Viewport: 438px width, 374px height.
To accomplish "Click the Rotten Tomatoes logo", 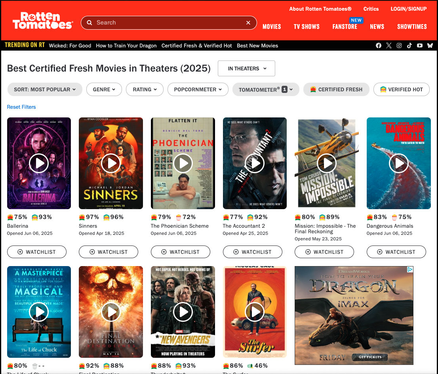I will (43, 21).
